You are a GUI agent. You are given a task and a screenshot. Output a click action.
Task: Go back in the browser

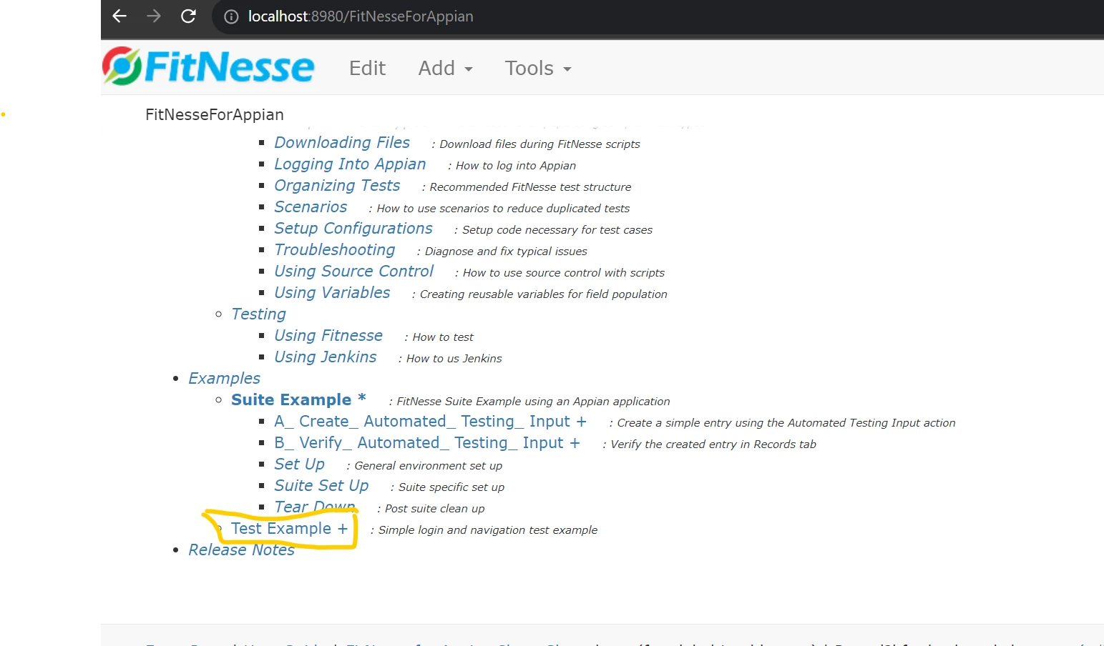(x=119, y=16)
